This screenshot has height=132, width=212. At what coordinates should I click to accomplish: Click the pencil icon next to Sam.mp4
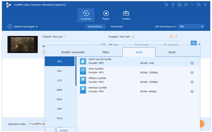click(133, 36)
